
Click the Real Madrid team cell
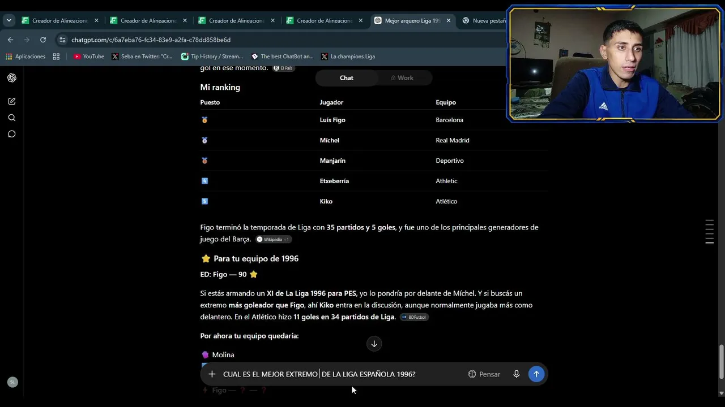(453, 140)
